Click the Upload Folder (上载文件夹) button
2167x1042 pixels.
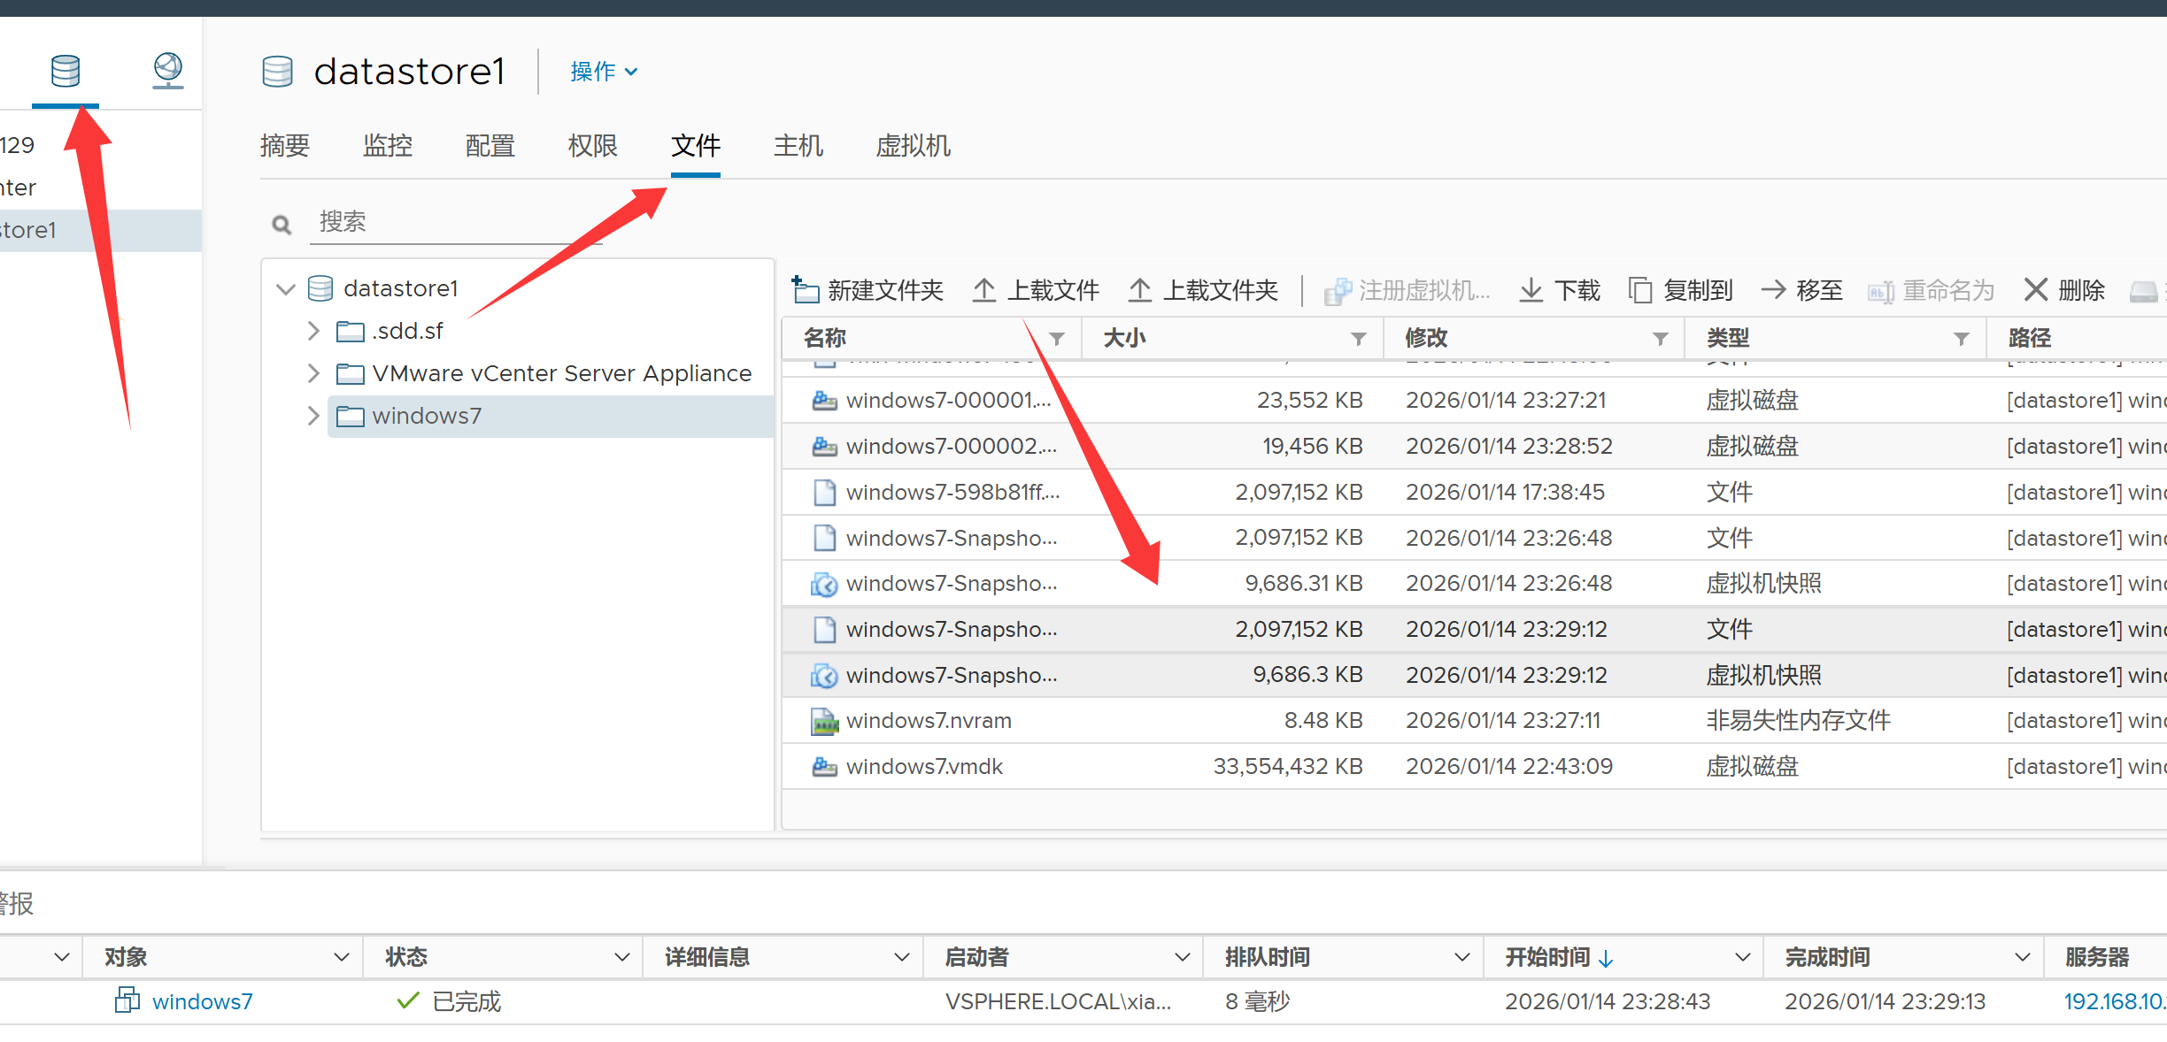(1203, 290)
